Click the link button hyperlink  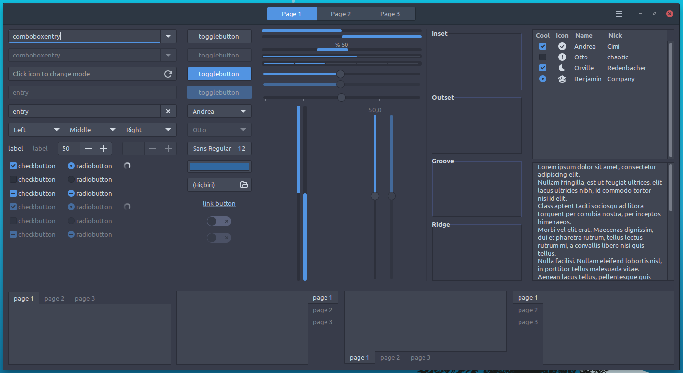coord(219,203)
